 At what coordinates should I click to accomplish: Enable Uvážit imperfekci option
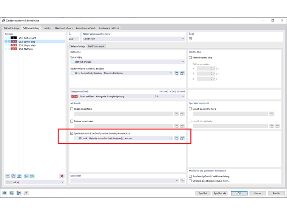click(x=72, y=109)
